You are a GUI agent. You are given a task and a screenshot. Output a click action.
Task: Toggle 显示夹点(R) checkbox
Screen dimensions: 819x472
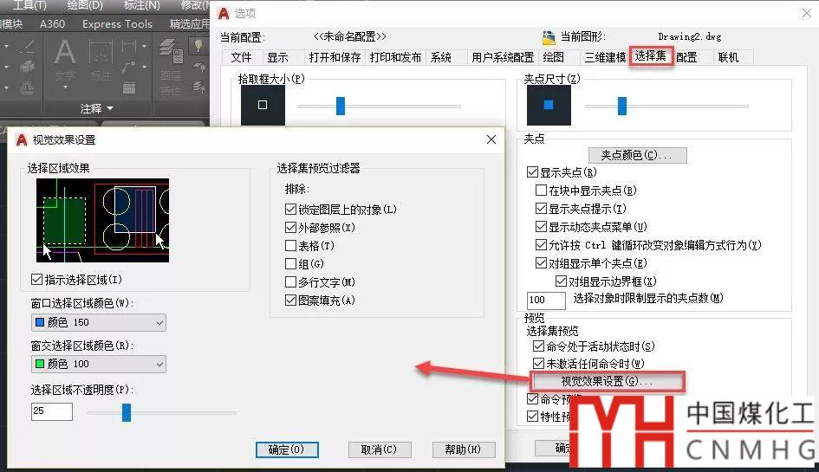click(x=533, y=171)
